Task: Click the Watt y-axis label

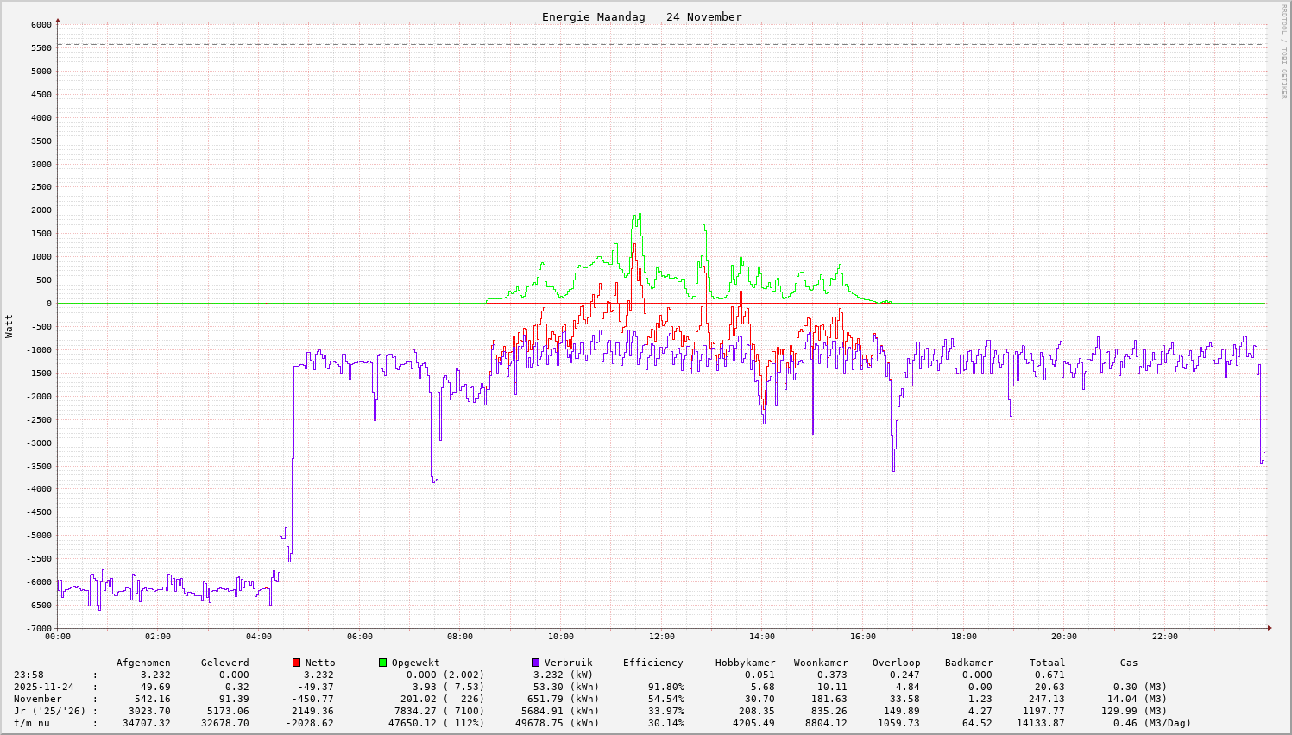Action: 9,326
